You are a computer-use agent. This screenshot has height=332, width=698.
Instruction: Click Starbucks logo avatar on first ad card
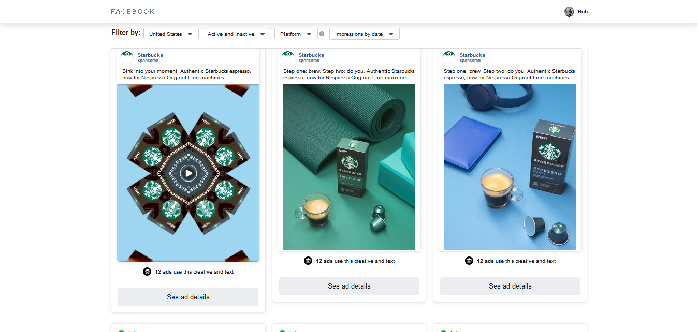[127, 57]
